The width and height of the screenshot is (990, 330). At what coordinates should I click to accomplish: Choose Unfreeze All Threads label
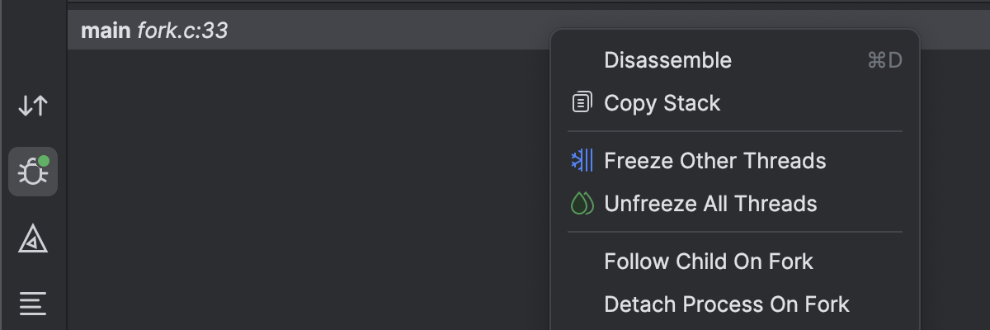[710, 204]
